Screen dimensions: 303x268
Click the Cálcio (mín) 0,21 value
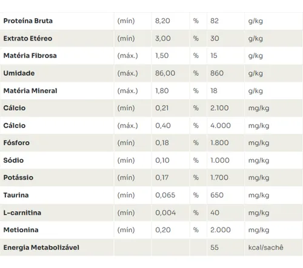(x=162, y=108)
